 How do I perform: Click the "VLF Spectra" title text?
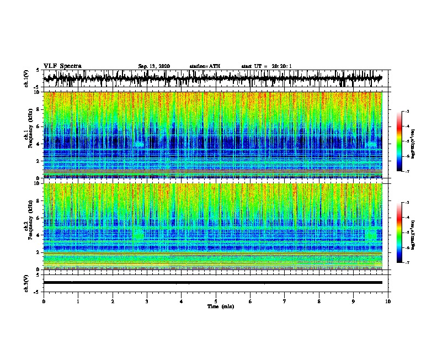(63, 66)
